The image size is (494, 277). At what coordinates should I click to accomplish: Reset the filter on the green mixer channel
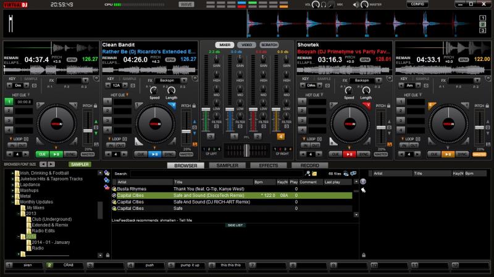[x=217, y=126]
